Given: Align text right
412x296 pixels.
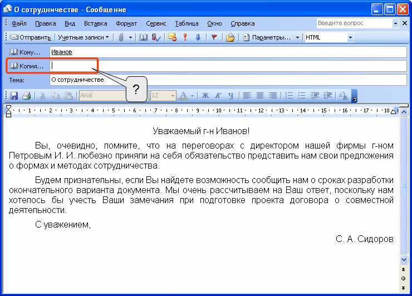Looking at the screenshot, I should 273,96.
